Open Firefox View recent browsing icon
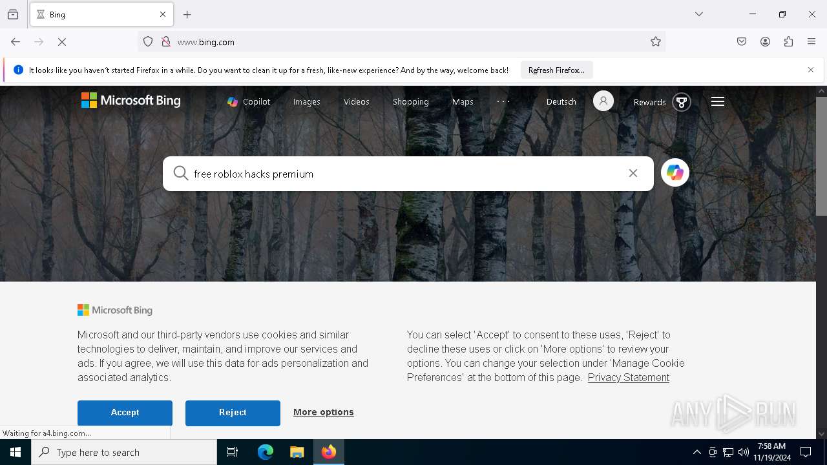827x465 pixels. 13,14
